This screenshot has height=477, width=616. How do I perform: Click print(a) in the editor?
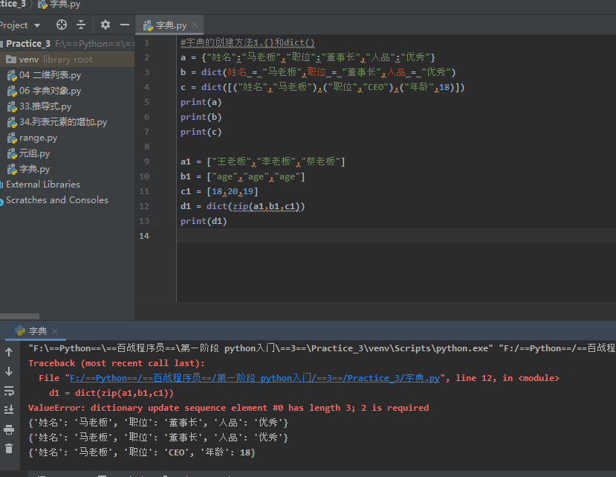pyautogui.click(x=201, y=103)
